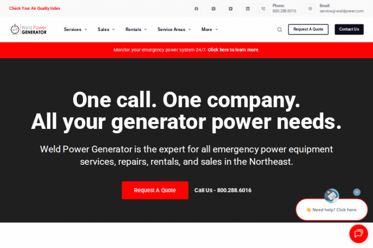Expand the Services dropdown menu
The height and width of the screenshot is (248, 373).
pos(75,30)
